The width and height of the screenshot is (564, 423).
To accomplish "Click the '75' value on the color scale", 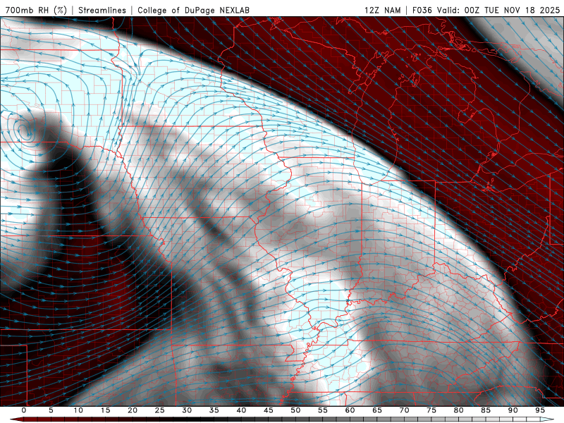I will 431,410.
